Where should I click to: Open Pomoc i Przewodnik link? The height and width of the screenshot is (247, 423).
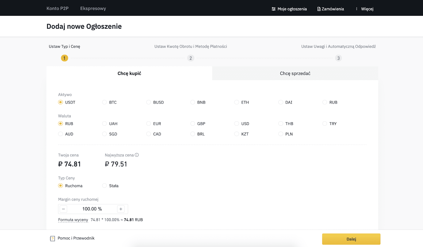[x=76, y=238]
